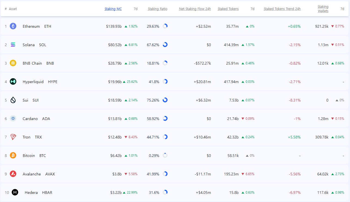Click the Ethereum logo icon
The image size is (350, 202).
(x=13, y=26)
